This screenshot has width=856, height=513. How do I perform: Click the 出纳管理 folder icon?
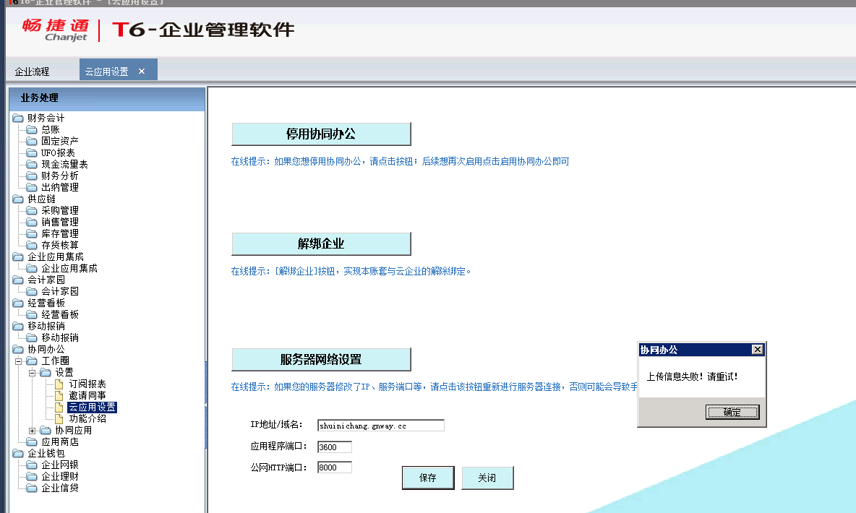click(x=32, y=187)
